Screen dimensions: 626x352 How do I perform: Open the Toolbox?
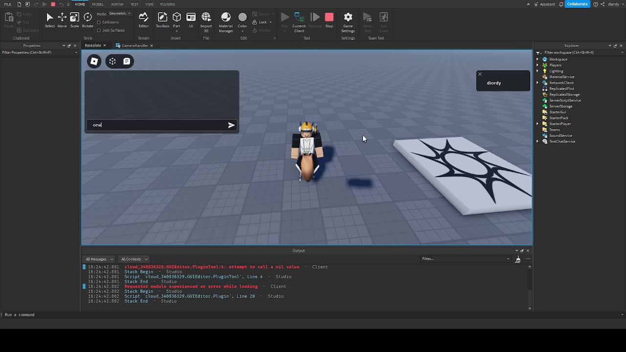pyautogui.click(x=162, y=20)
